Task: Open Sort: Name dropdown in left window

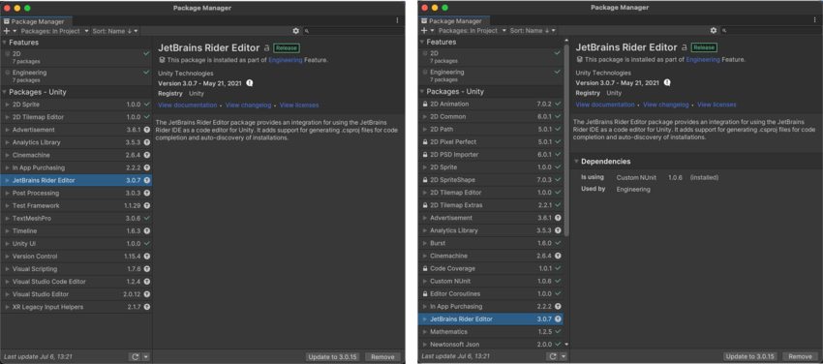Action: (x=115, y=31)
